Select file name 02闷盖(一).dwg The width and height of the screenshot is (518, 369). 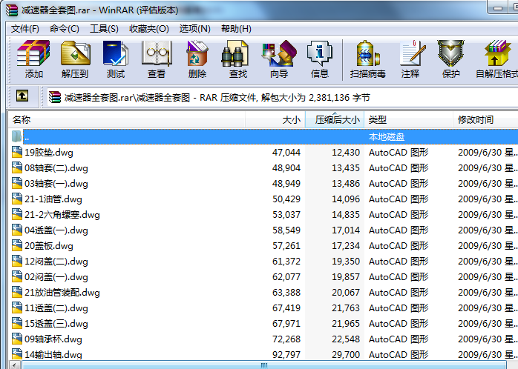click(x=56, y=276)
